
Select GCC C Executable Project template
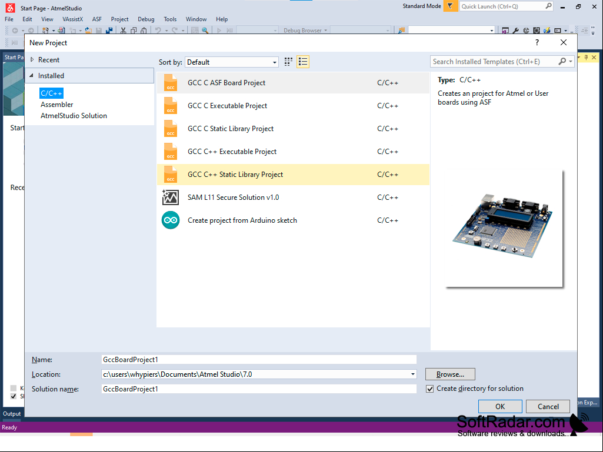click(293, 106)
